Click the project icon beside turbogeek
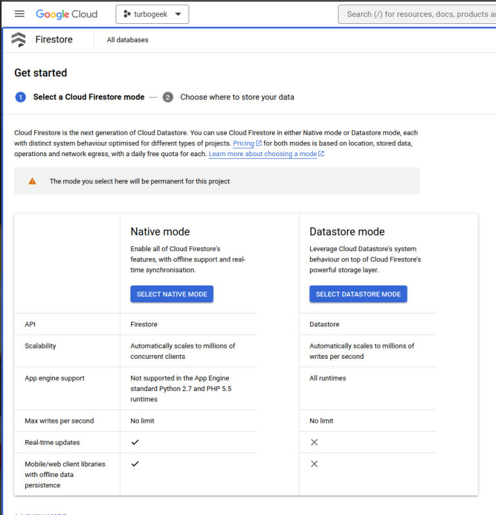Screen dimensions: 496x515 (127, 14)
